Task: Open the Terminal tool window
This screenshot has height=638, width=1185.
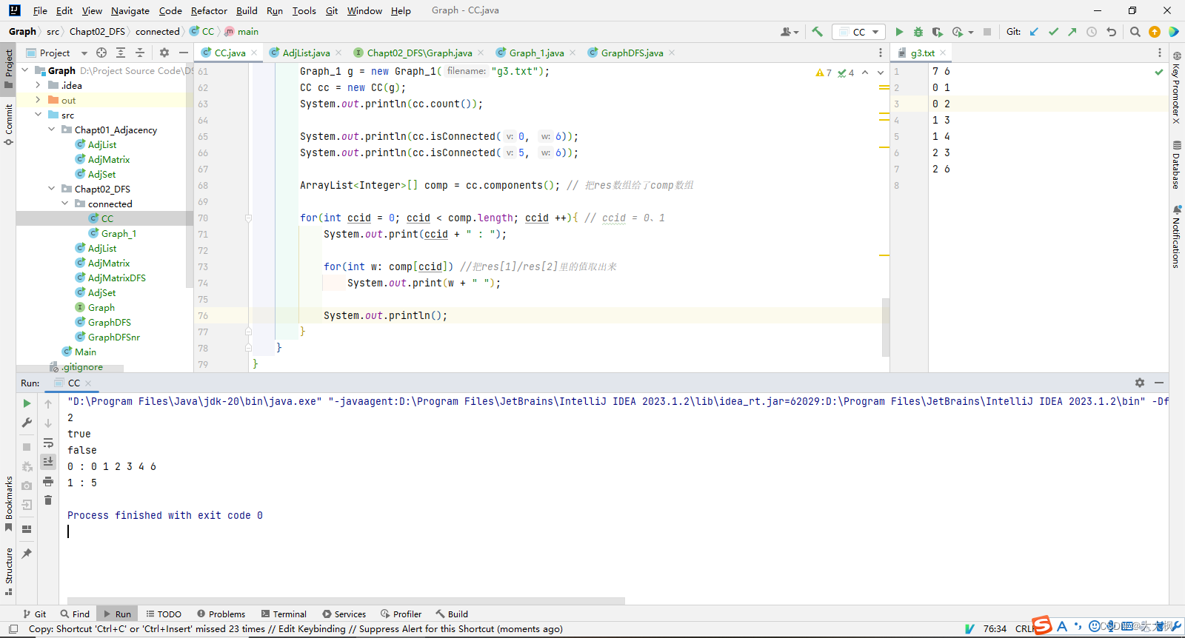Action: coord(284,614)
